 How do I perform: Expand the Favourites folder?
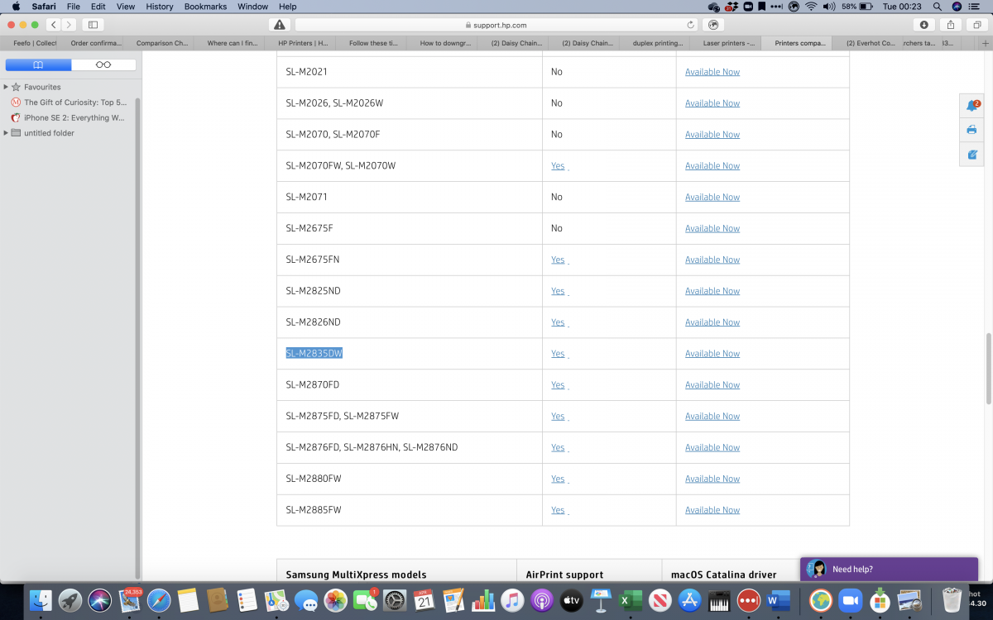[6, 87]
